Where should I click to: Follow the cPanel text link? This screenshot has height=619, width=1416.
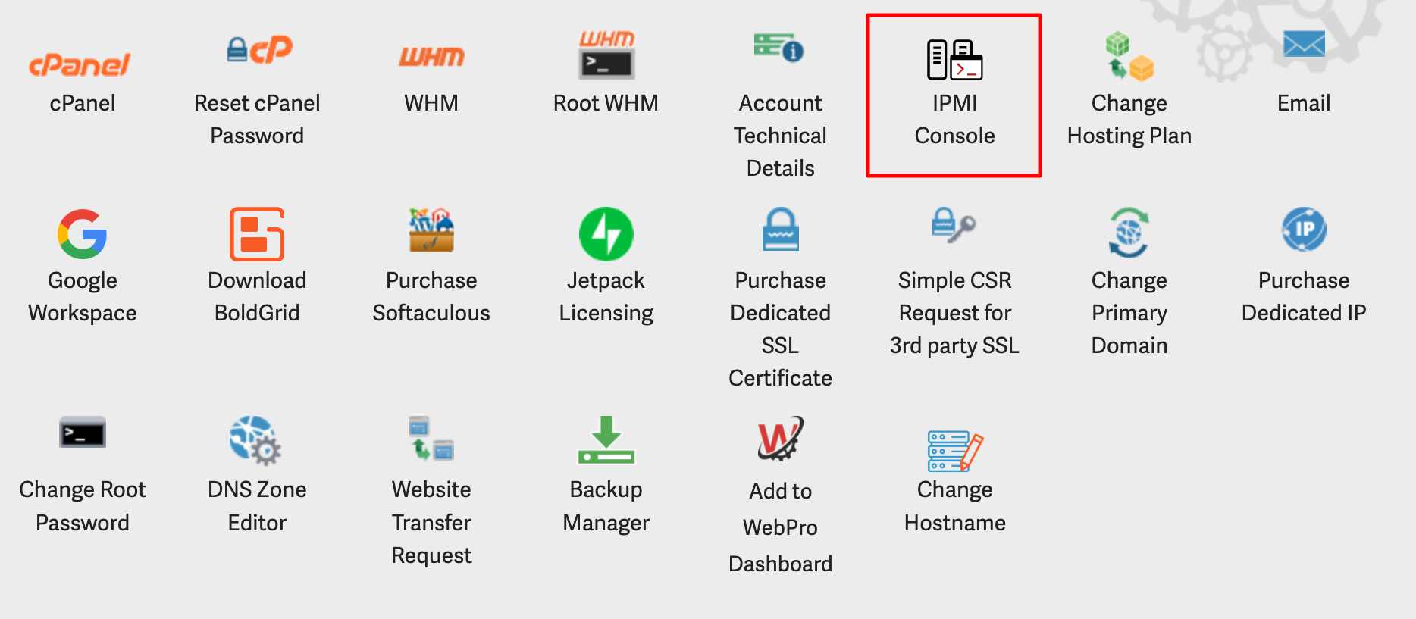tap(83, 103)
